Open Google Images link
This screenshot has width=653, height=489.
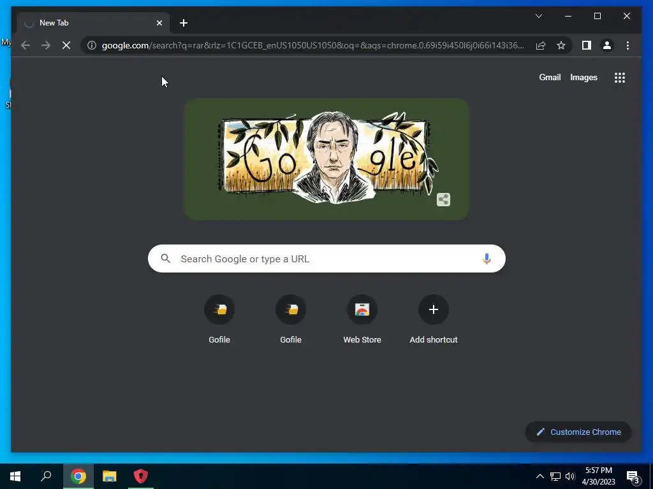[583, 77]
